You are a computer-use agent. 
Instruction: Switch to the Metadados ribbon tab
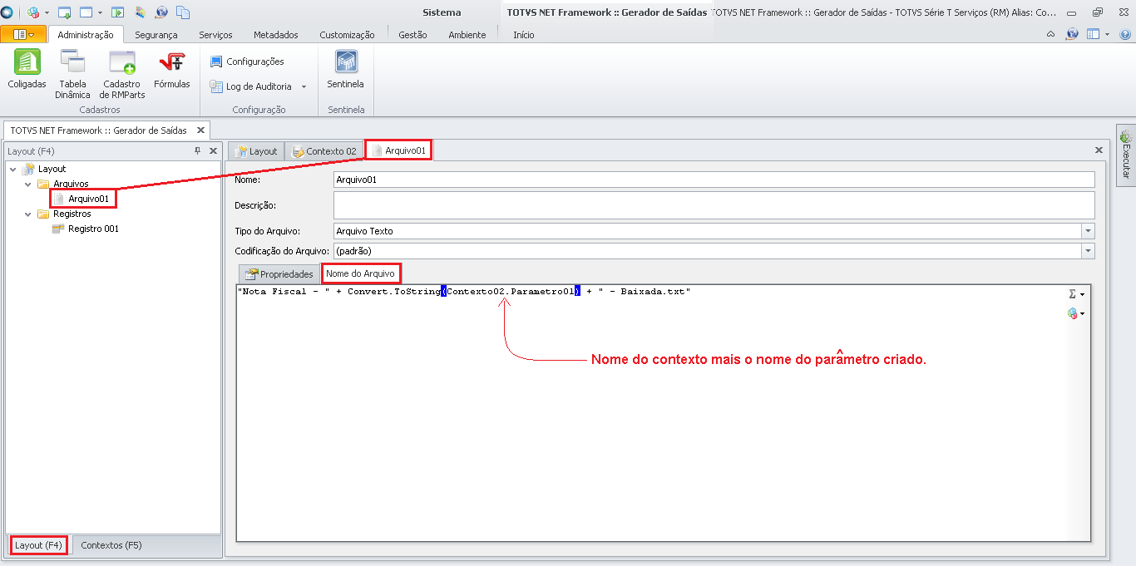[276, 35]
